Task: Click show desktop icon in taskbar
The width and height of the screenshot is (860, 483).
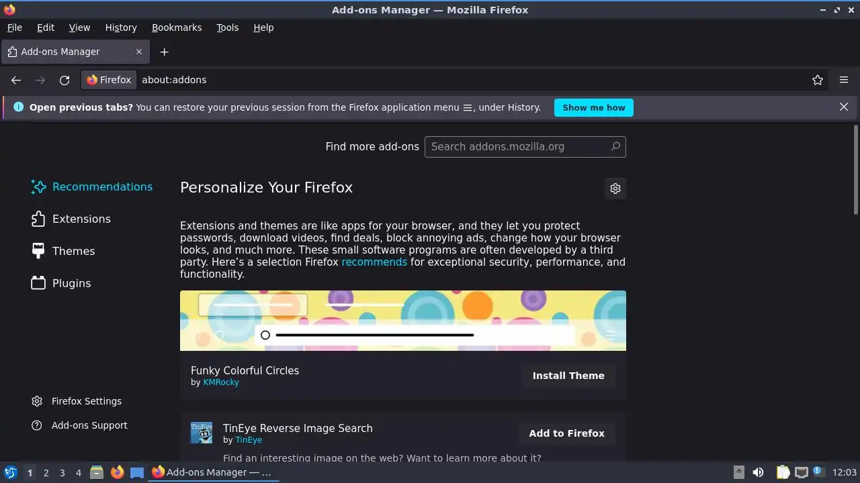Action: [x=137, y=472]
